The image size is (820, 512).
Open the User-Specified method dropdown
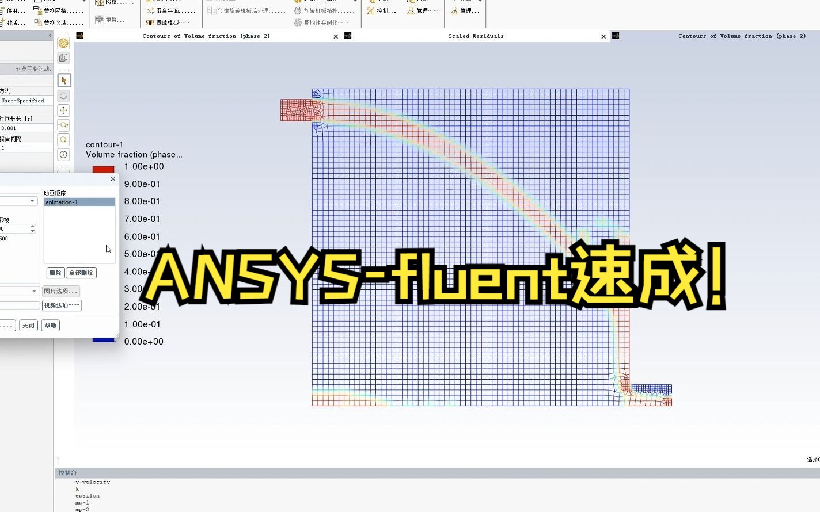(26, 101)
